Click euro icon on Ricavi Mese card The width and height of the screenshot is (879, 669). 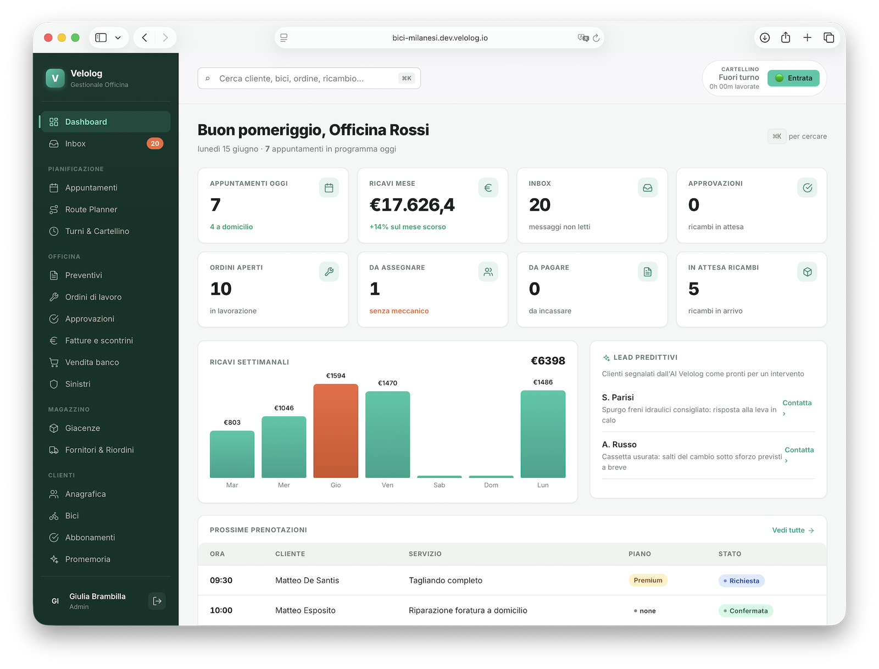pos(488,188)
